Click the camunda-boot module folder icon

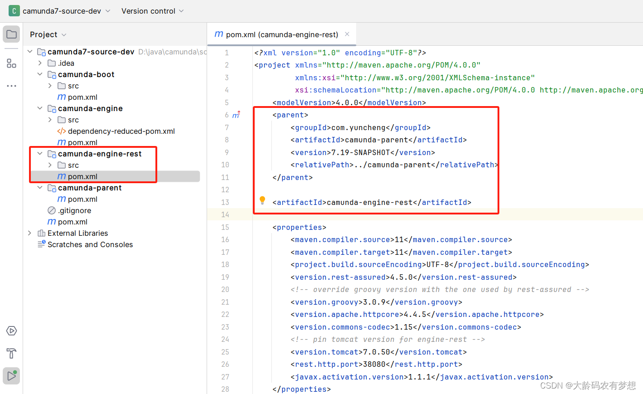[x=52, y=74]
